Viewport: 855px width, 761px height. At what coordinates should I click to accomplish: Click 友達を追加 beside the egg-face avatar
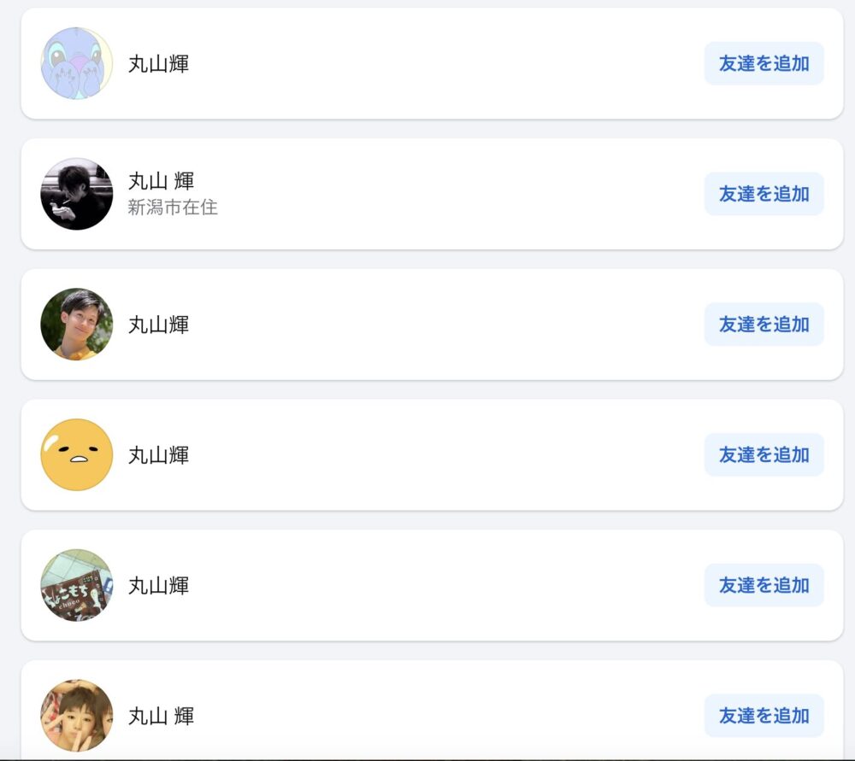764,455
